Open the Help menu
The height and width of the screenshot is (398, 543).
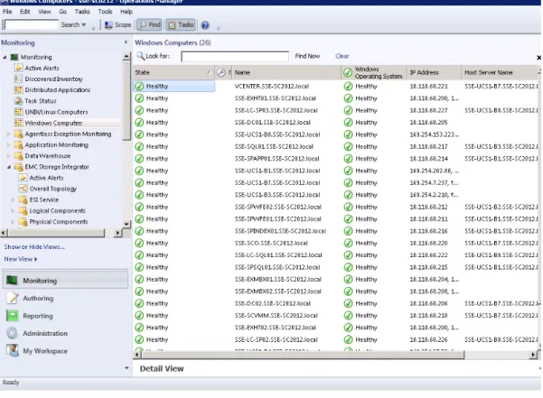click(x=126, y=12)
